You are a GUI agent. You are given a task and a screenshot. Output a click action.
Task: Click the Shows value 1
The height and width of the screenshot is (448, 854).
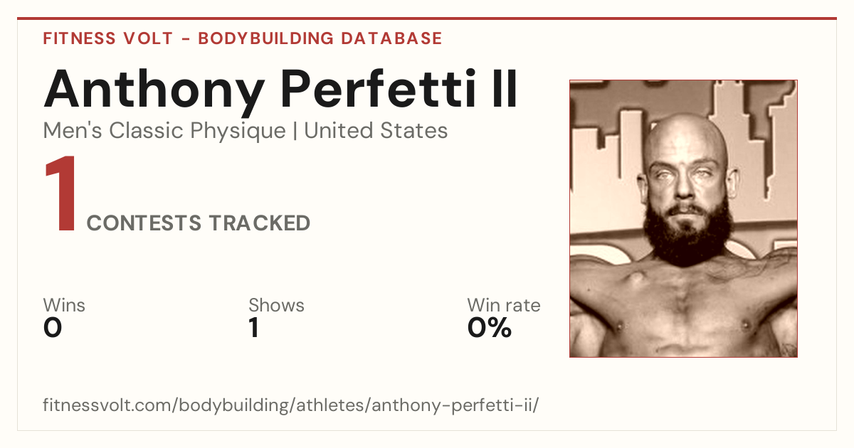(254, 328)
